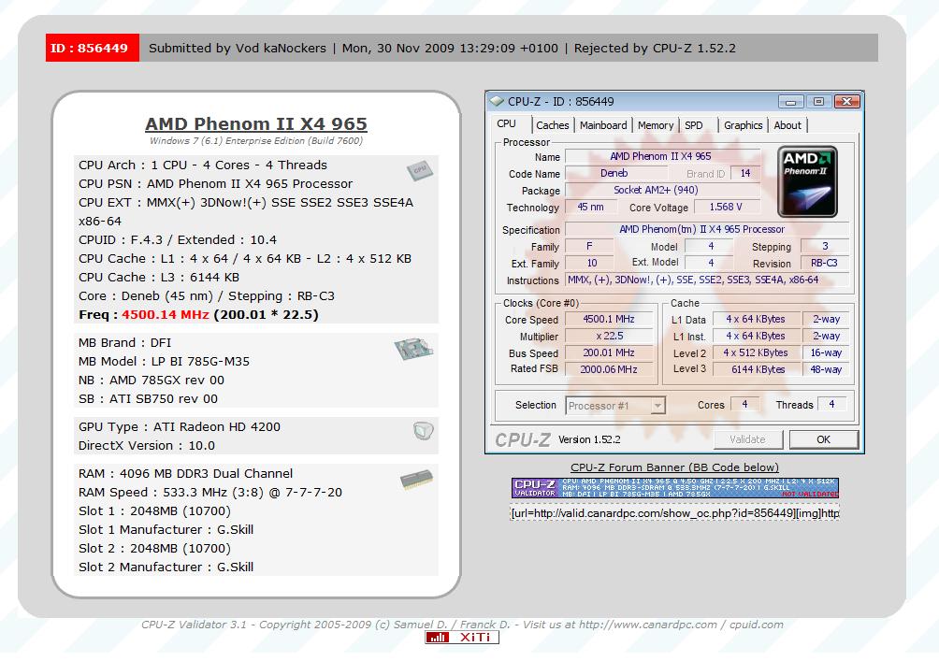Click the Revision value RB-C3

(824, 263)
